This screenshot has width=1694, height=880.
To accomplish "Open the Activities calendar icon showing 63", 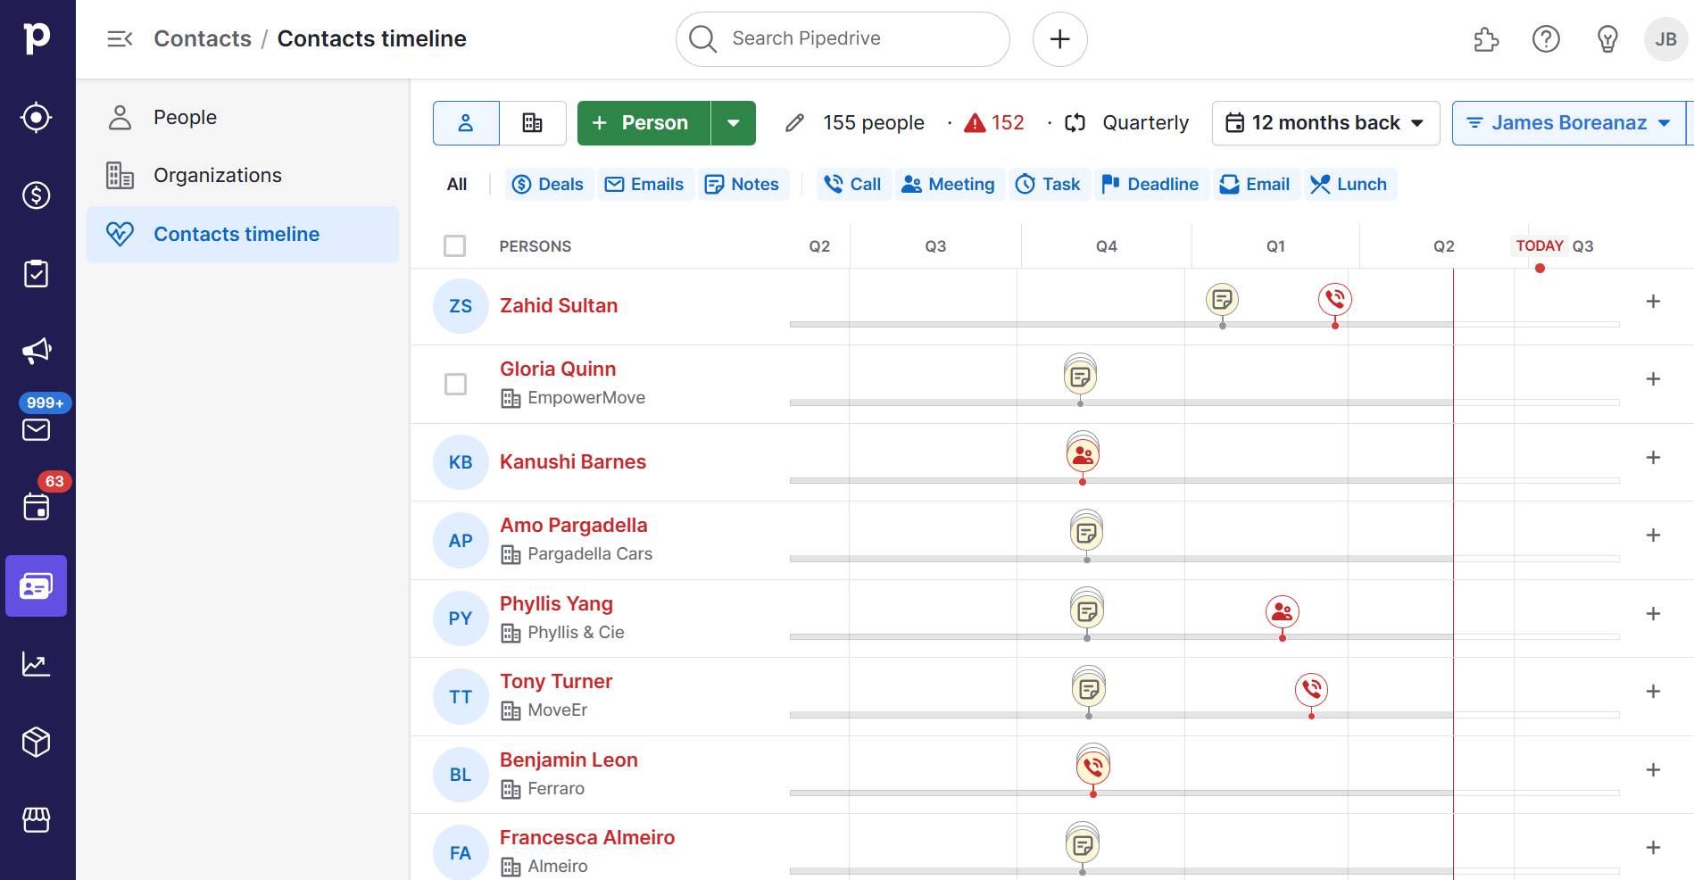I will pyautogui.click(x=36, y=507).
